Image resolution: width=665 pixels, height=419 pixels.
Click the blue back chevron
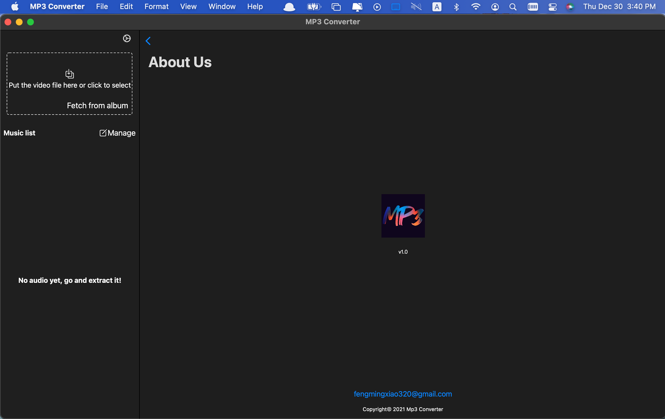point(148,41)
